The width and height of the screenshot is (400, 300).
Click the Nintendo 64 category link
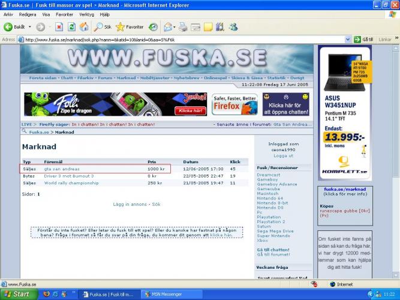[270, 199]
